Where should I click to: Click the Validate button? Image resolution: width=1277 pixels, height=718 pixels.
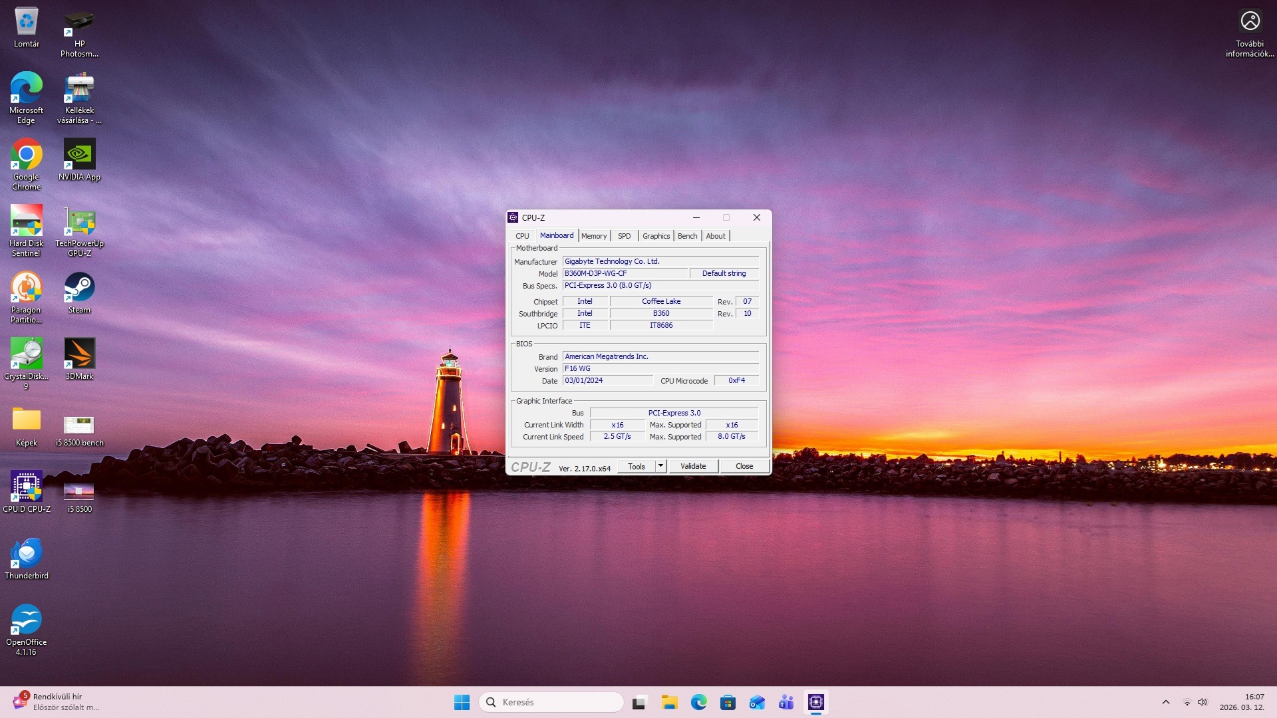click(692, 466)
